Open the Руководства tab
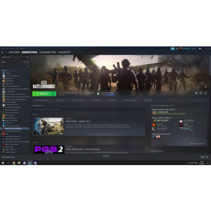The height and width of the screenshot is (211, 211). pos(112,100)
